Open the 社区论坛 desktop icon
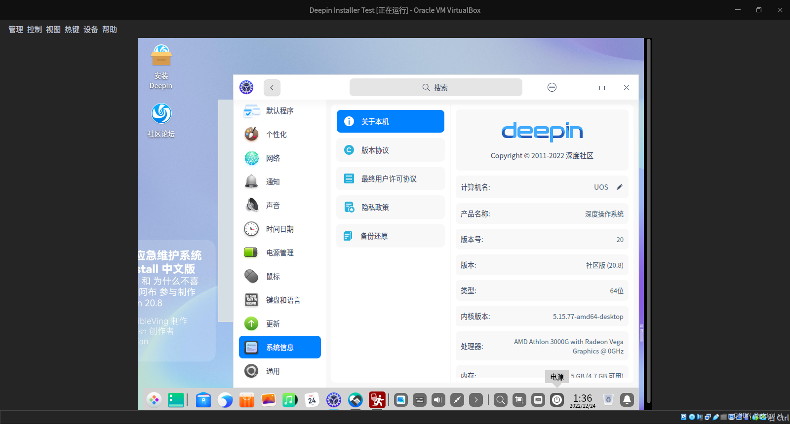Viewport: 790px width, 424px height. pos(161,120)
